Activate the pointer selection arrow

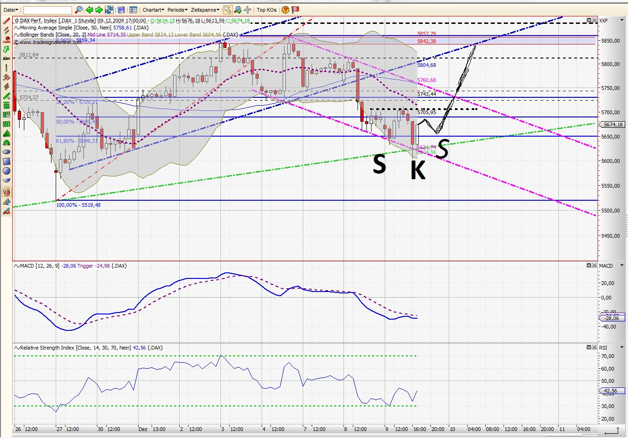[x=227, y=9]
